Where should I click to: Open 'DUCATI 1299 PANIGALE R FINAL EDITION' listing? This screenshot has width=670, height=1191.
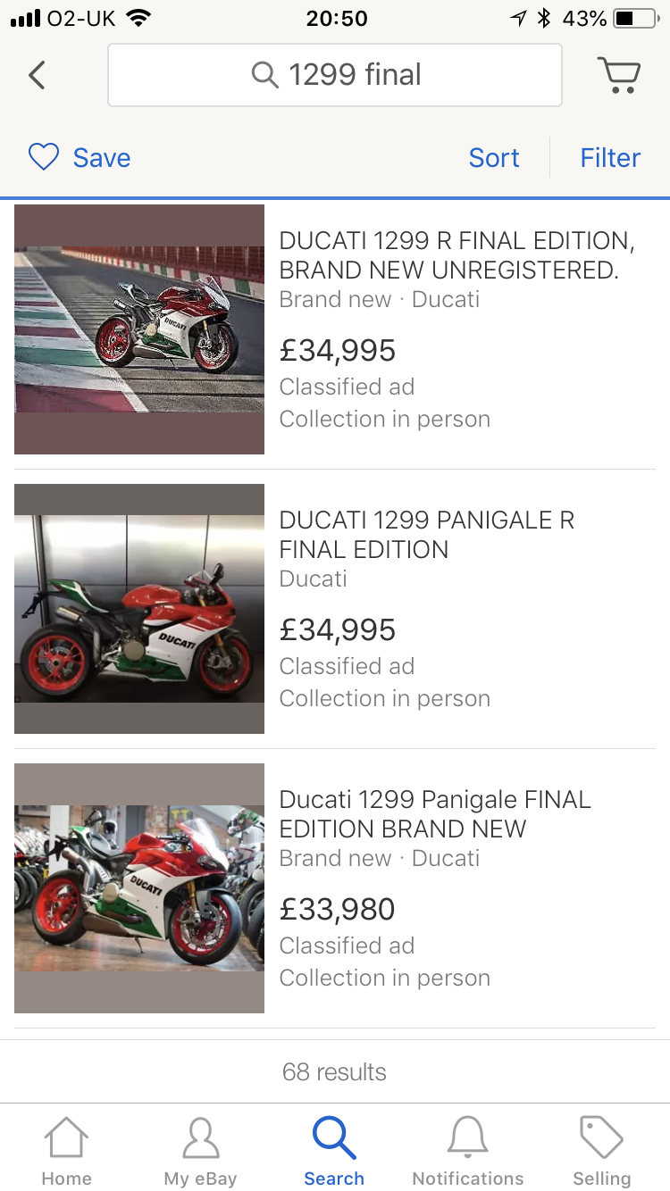pos(426,535)
